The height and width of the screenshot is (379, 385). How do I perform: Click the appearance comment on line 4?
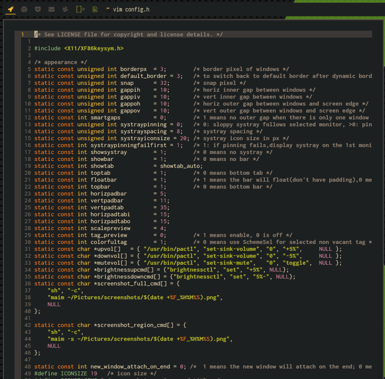61,62
